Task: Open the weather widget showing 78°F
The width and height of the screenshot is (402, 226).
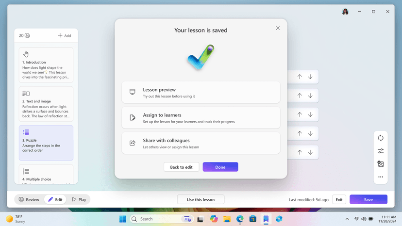Action: (x=16, y=219)
